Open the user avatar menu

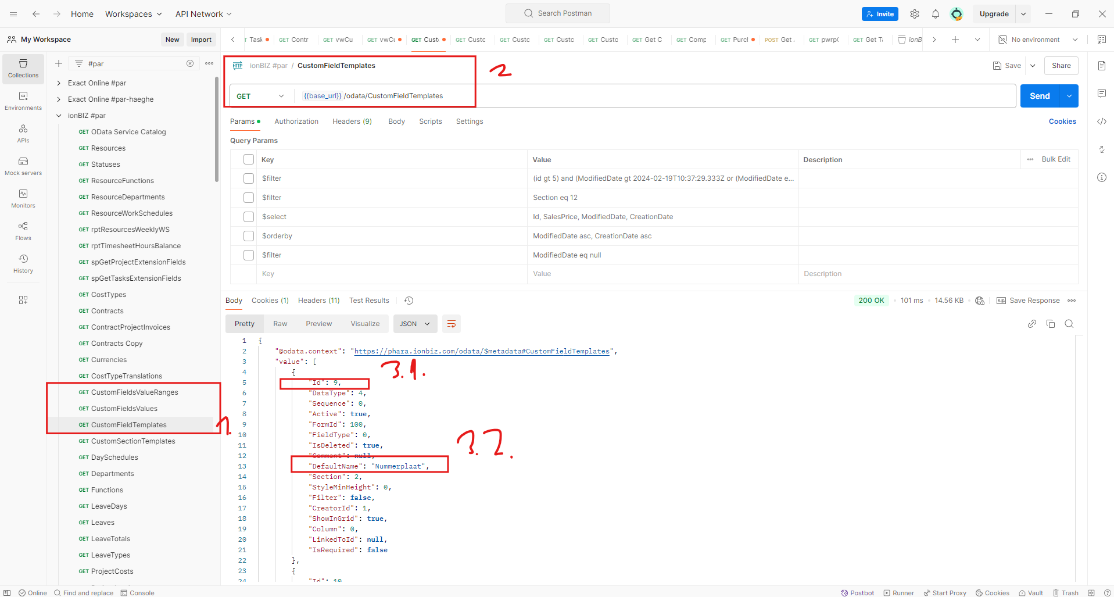click(x=957, y=14)
